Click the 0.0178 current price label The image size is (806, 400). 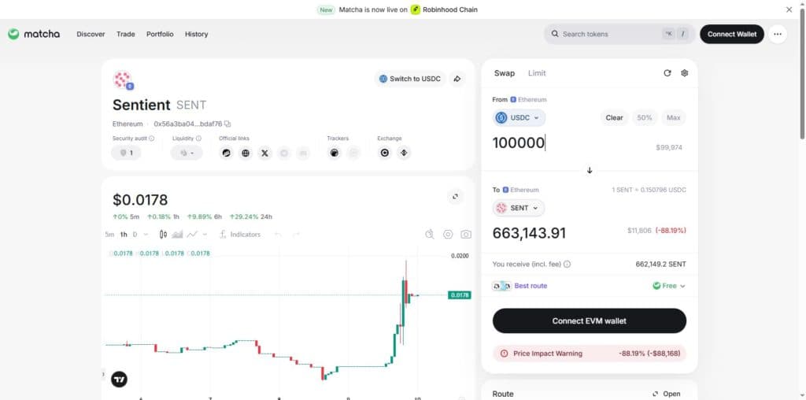tap(460, 295)
